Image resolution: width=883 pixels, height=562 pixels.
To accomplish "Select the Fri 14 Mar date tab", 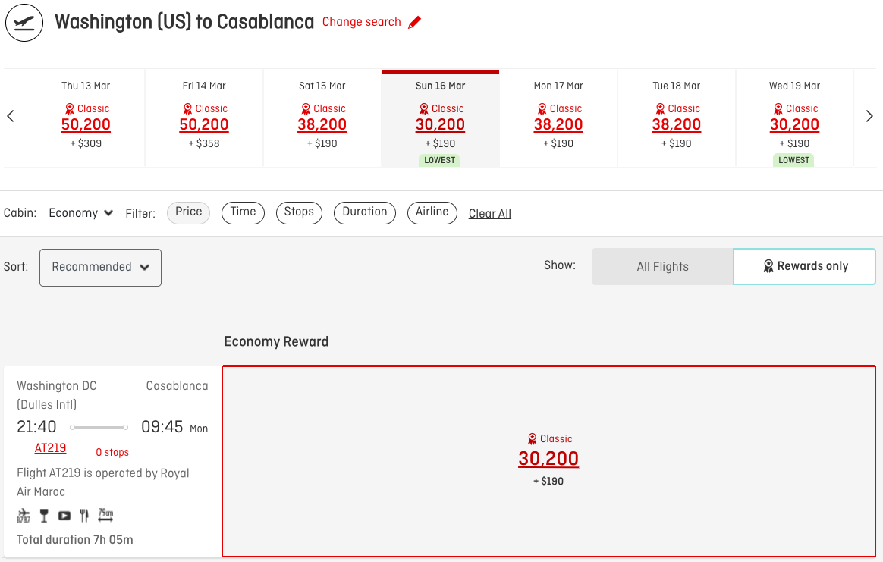I will tap(204, 118).
